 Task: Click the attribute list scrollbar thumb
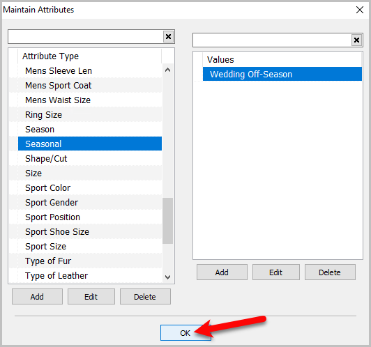coord(168,221)
